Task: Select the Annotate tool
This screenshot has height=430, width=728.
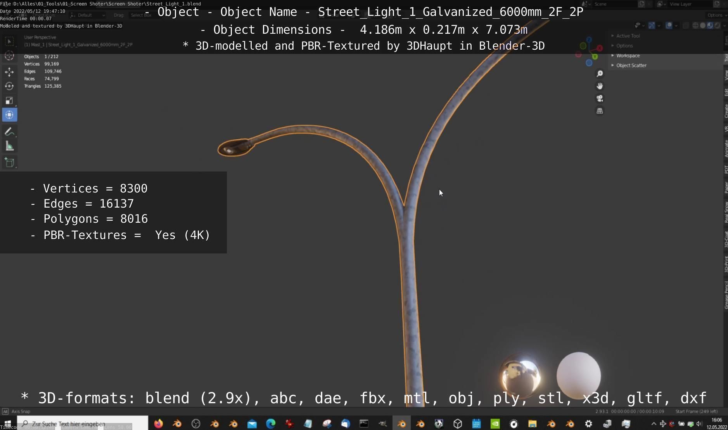Action: pos(9,132)
